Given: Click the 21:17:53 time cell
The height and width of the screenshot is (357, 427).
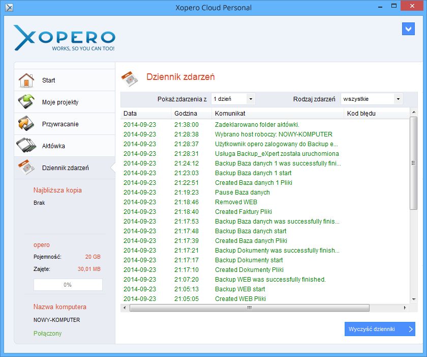Looking at the screenshot, I should [x=187, y=222].
